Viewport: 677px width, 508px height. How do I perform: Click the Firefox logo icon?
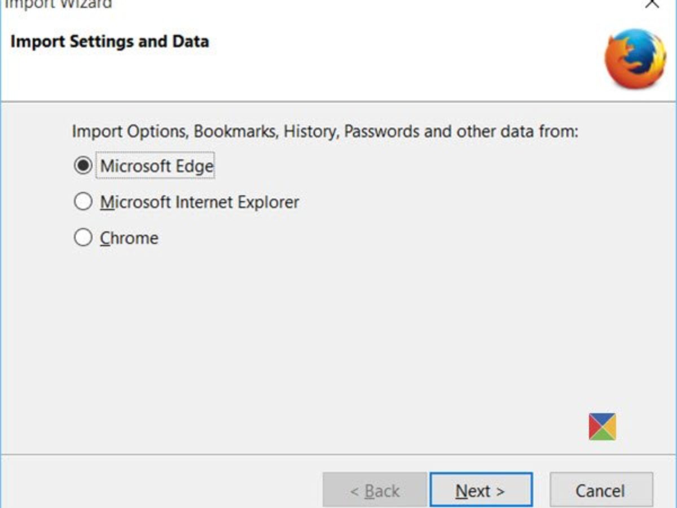click(635, 59)
